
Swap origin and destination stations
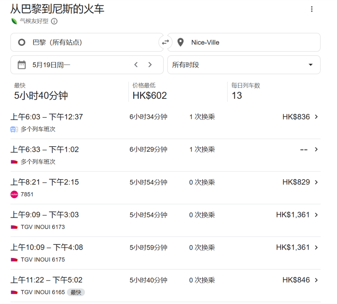pos(165,42)
